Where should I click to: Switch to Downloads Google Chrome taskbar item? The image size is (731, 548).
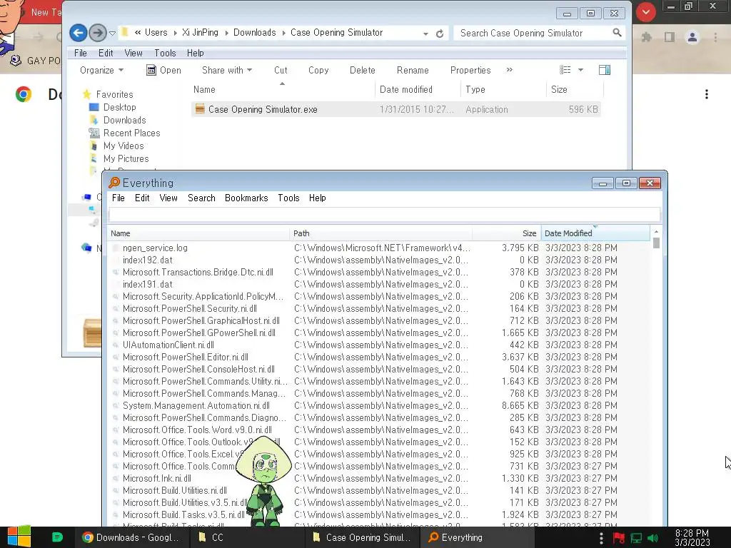tap(131, 537)
